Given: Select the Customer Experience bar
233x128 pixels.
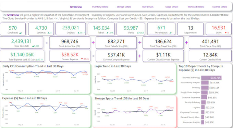Looking at the screenshot, I should 204,97.
